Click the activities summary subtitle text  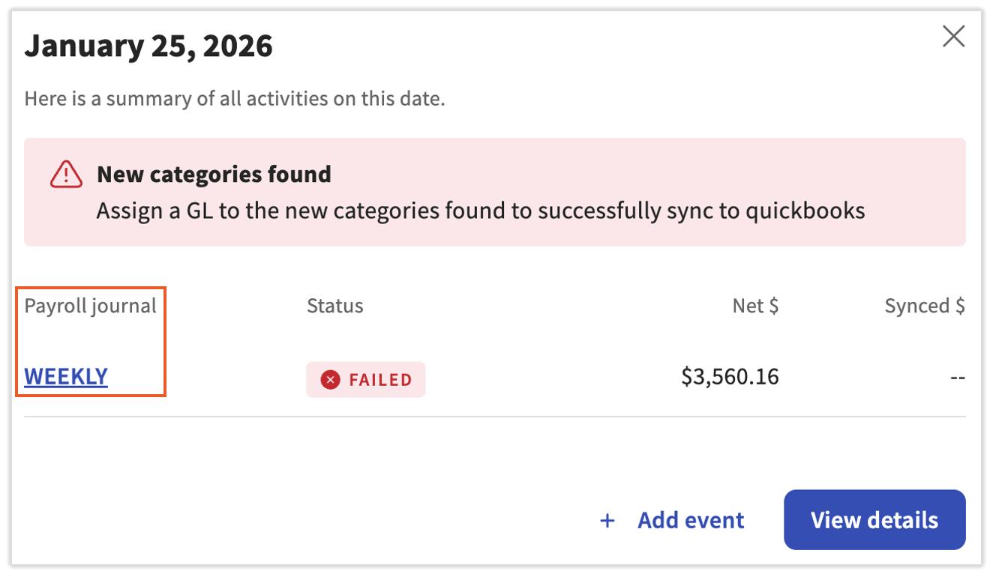point(235,98)
